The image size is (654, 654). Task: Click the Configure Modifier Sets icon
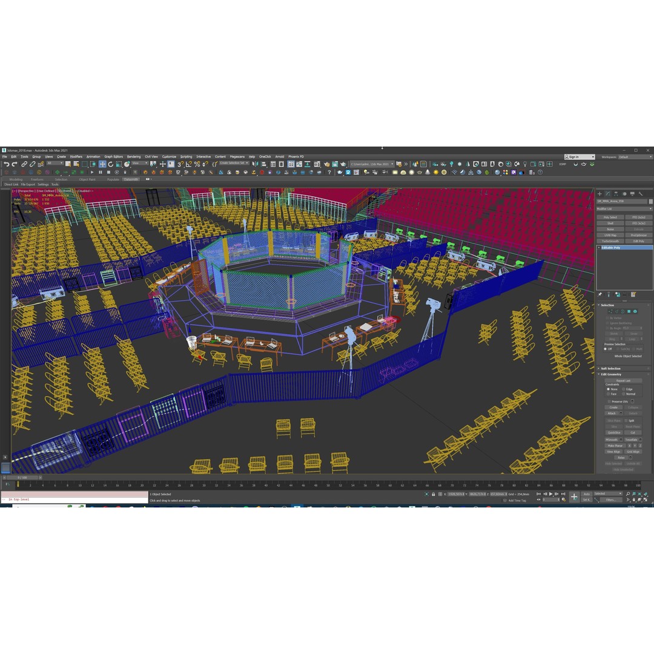point(633,294)
